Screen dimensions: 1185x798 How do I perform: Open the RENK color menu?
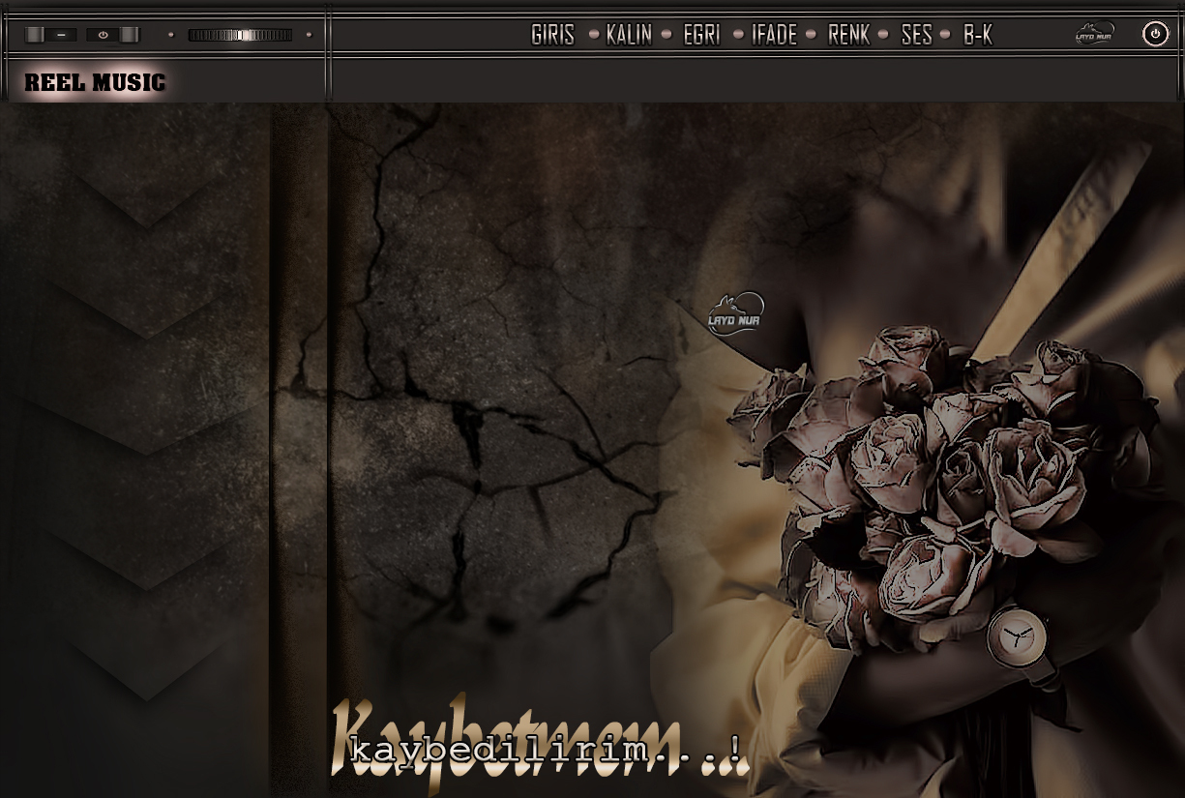[x=848, y=35]
